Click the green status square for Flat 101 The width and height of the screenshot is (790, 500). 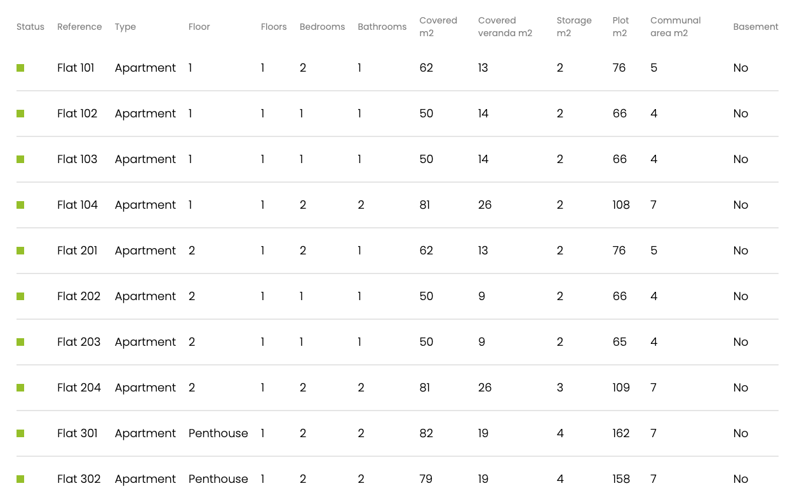pos(20,68)
